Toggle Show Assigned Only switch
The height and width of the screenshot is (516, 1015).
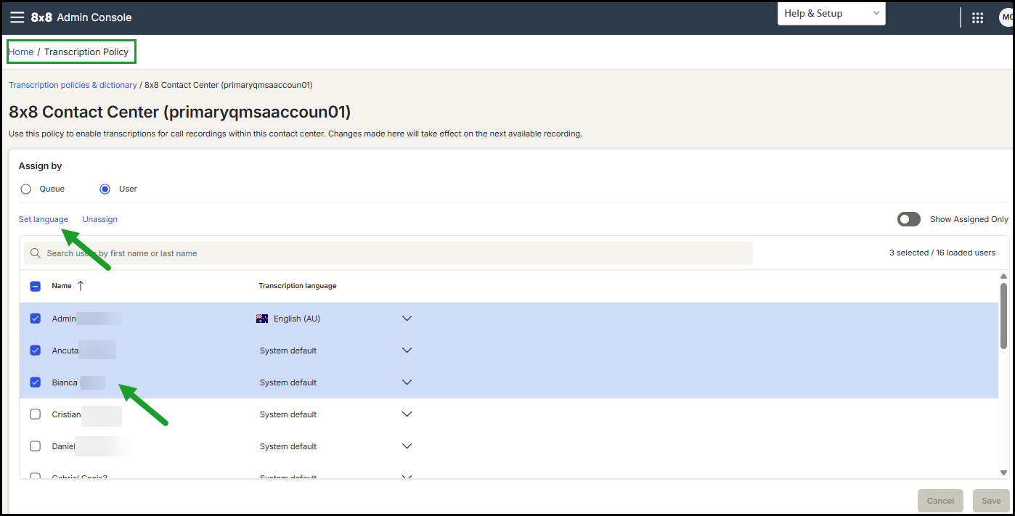pos(909,219)
